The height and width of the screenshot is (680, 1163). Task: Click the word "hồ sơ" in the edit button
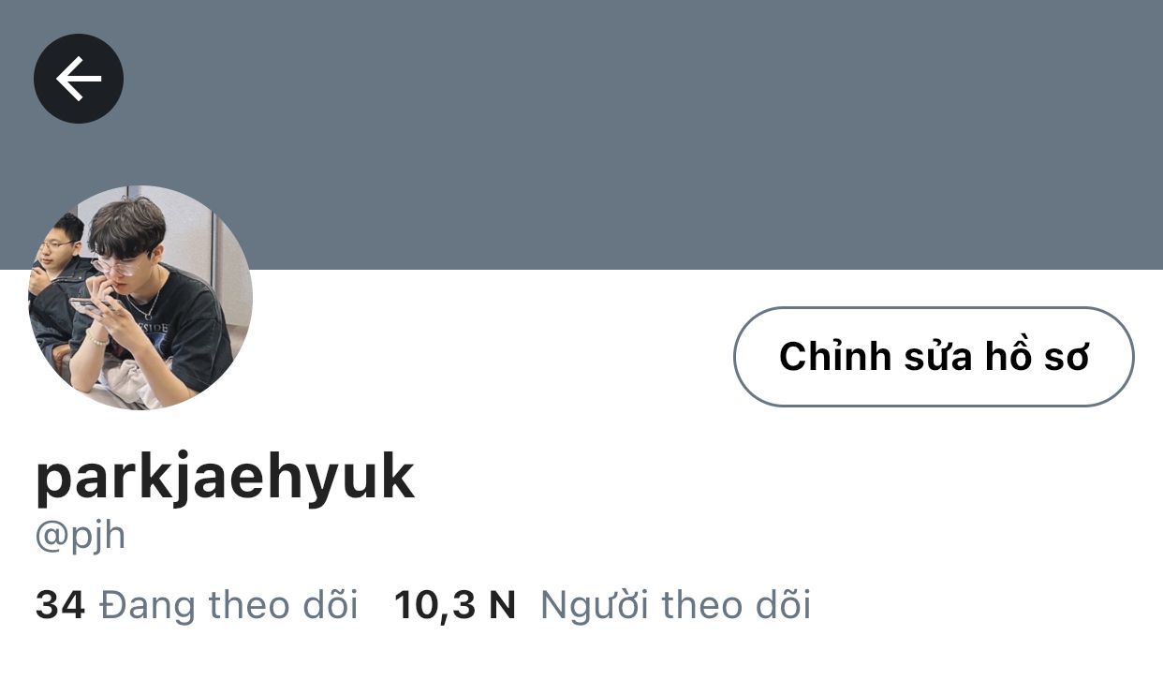(1037, 357)
